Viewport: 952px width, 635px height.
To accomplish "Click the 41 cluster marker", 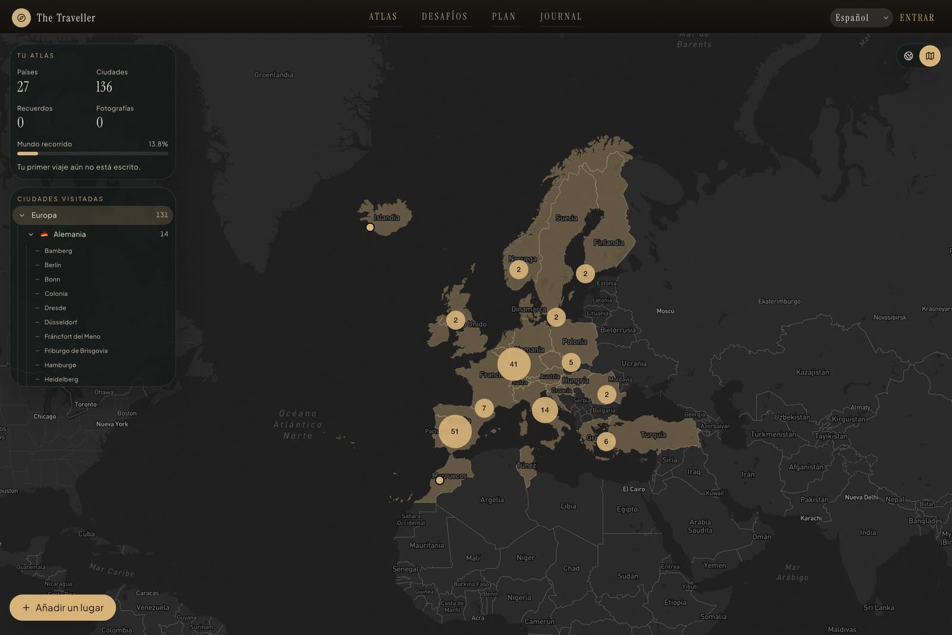I will click(513, 364).
